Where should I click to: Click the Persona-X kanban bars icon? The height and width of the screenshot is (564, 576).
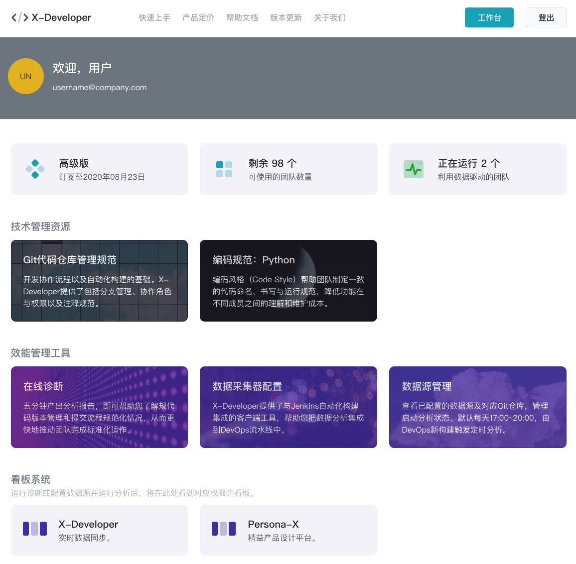224,529
